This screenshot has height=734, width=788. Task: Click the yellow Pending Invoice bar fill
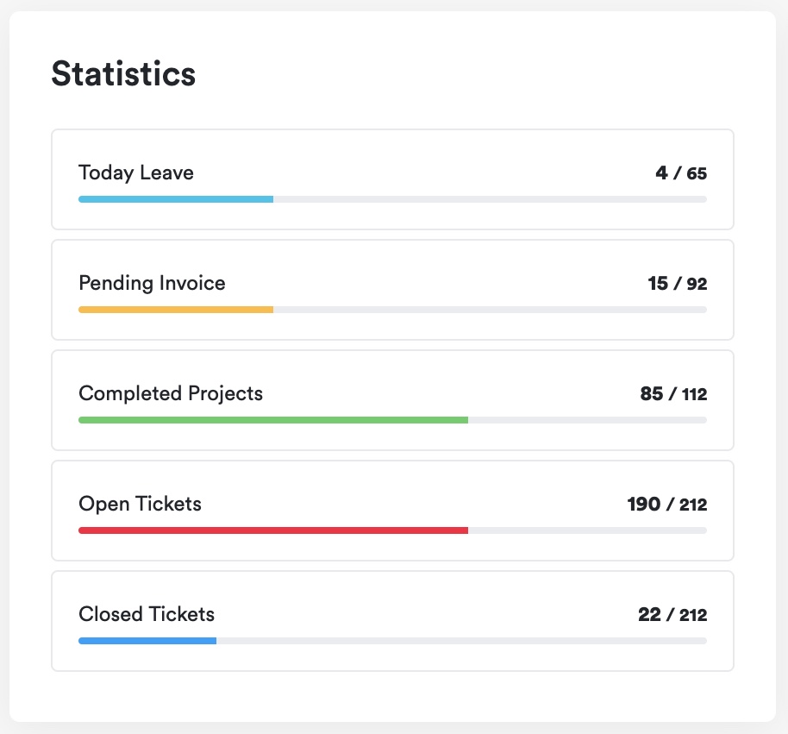pos(176,310)
